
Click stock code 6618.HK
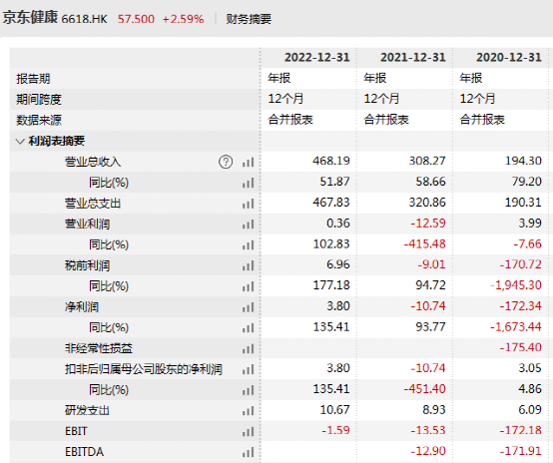(x=84, y=19)
